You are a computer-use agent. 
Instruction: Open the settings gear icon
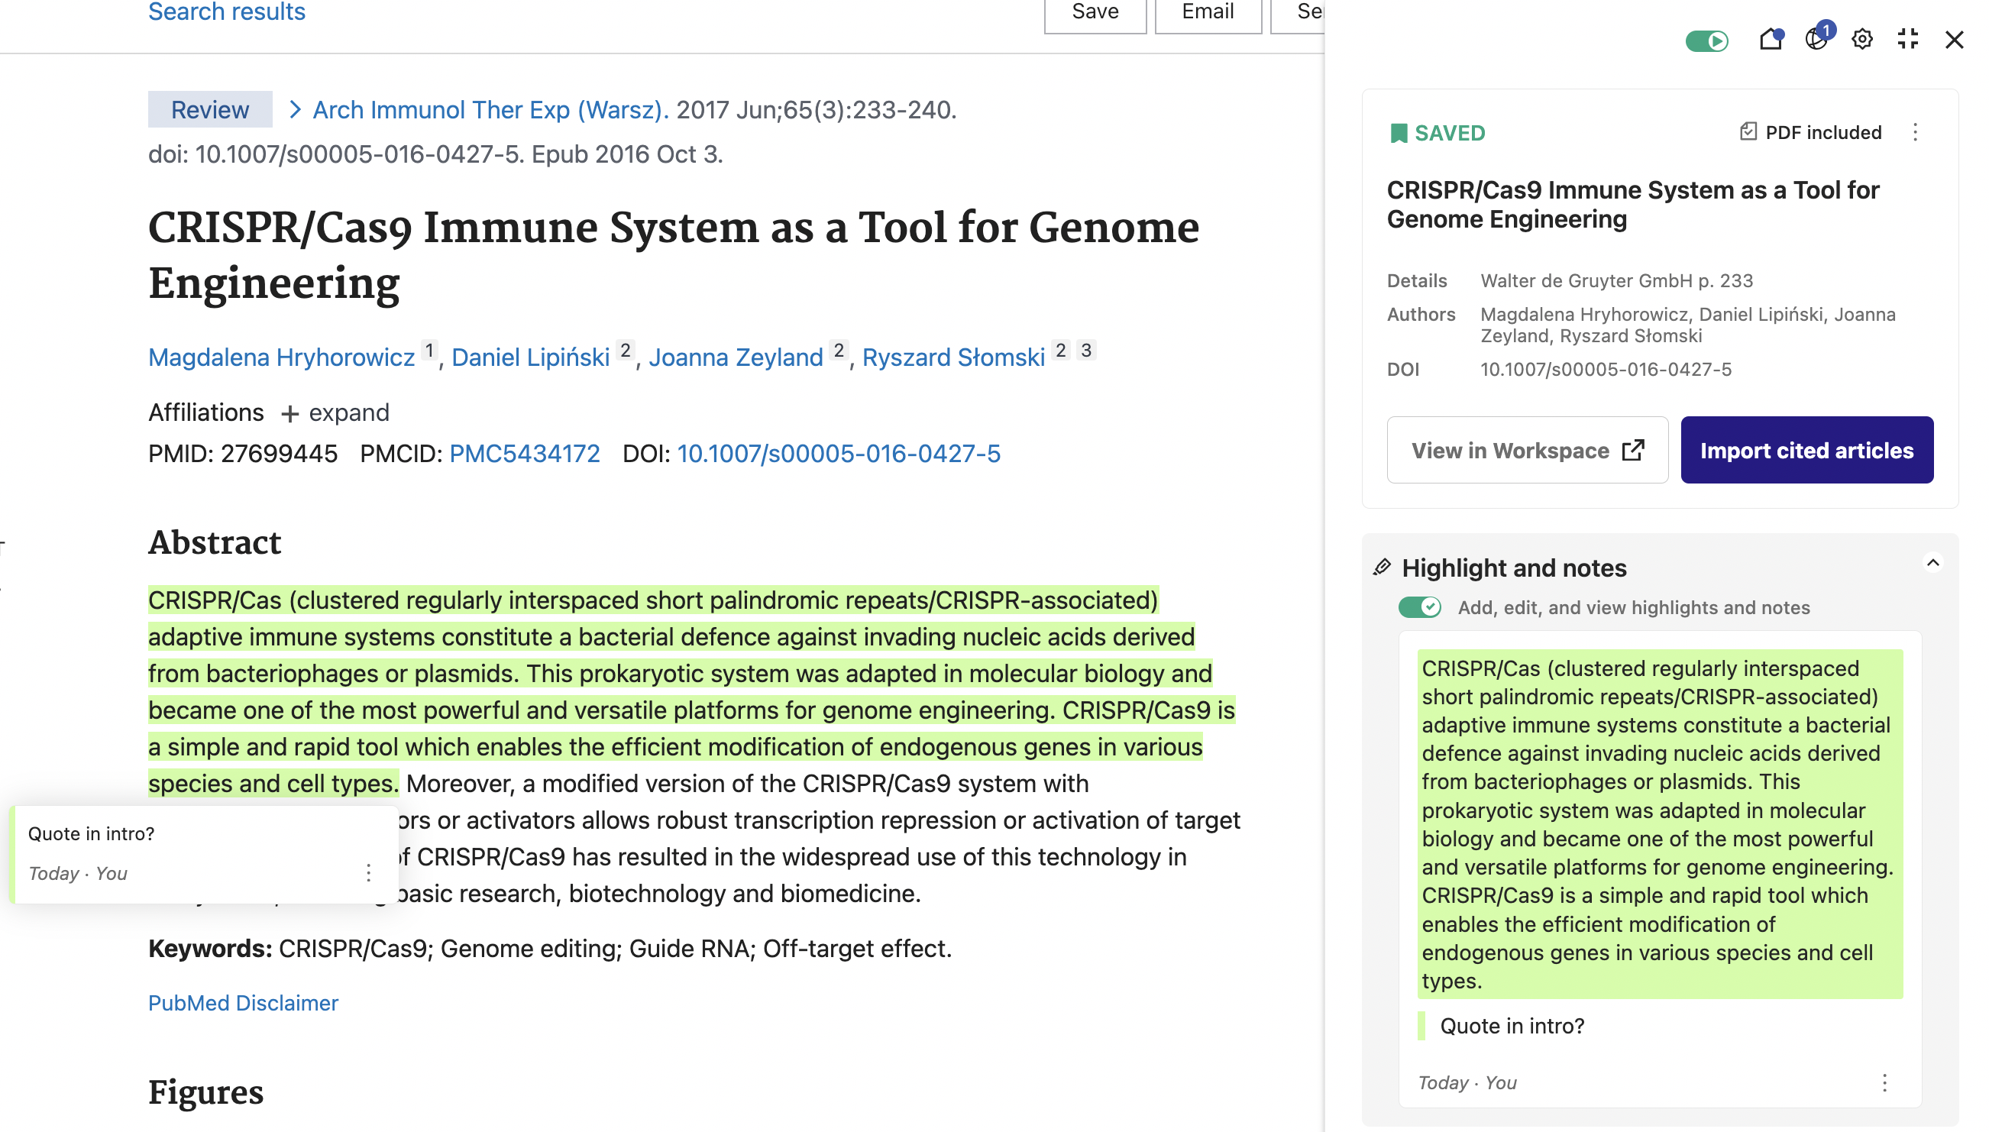point(1862,39)
